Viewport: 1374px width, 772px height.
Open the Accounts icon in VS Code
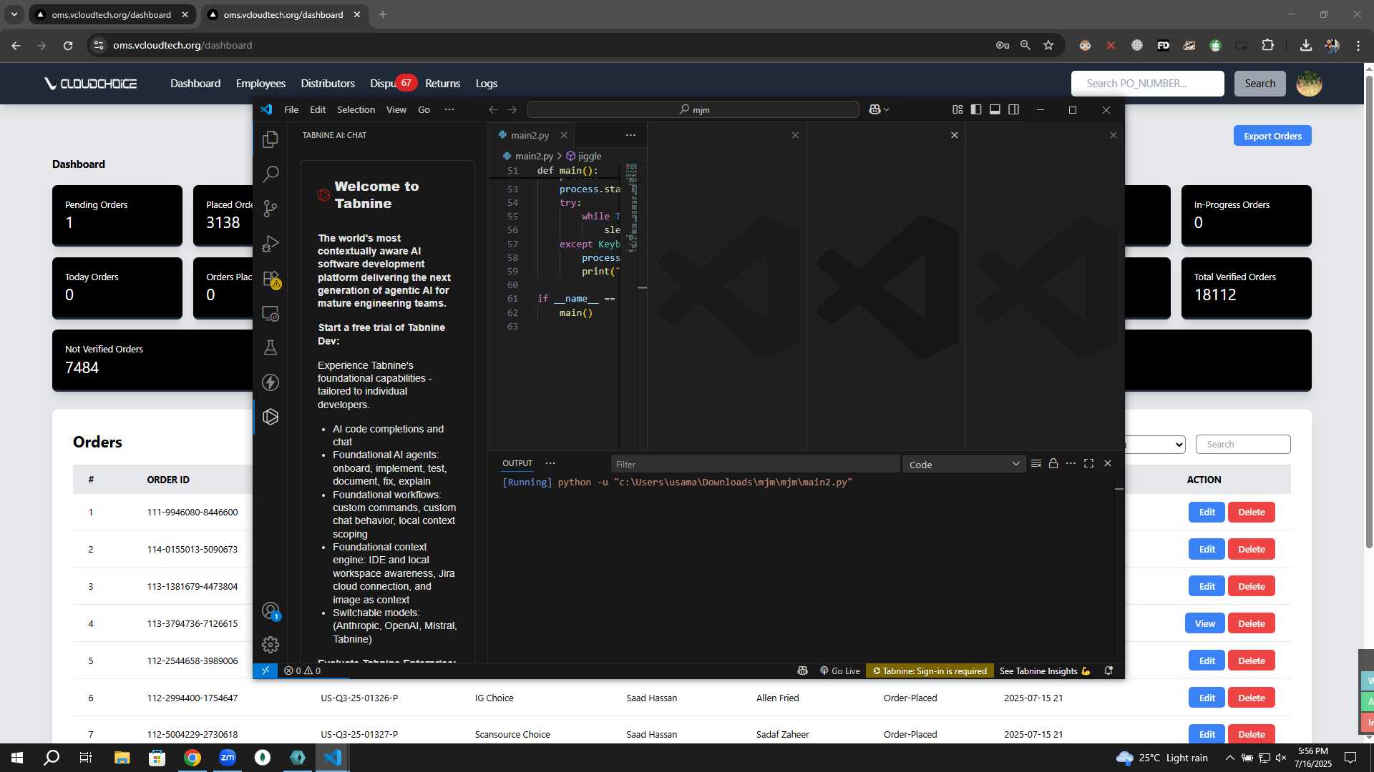click(x=271, y=610)
